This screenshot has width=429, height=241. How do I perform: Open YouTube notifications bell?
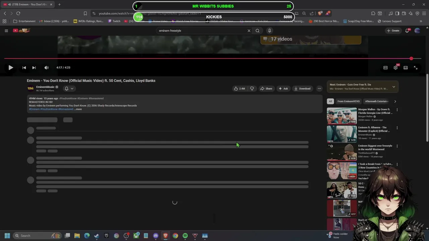(407, 30)
